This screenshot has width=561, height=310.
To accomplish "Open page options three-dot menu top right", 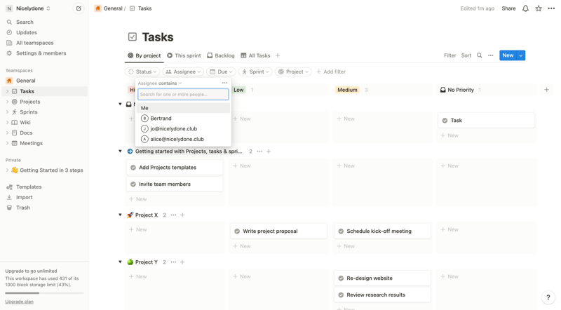I will tap(551, 8).
